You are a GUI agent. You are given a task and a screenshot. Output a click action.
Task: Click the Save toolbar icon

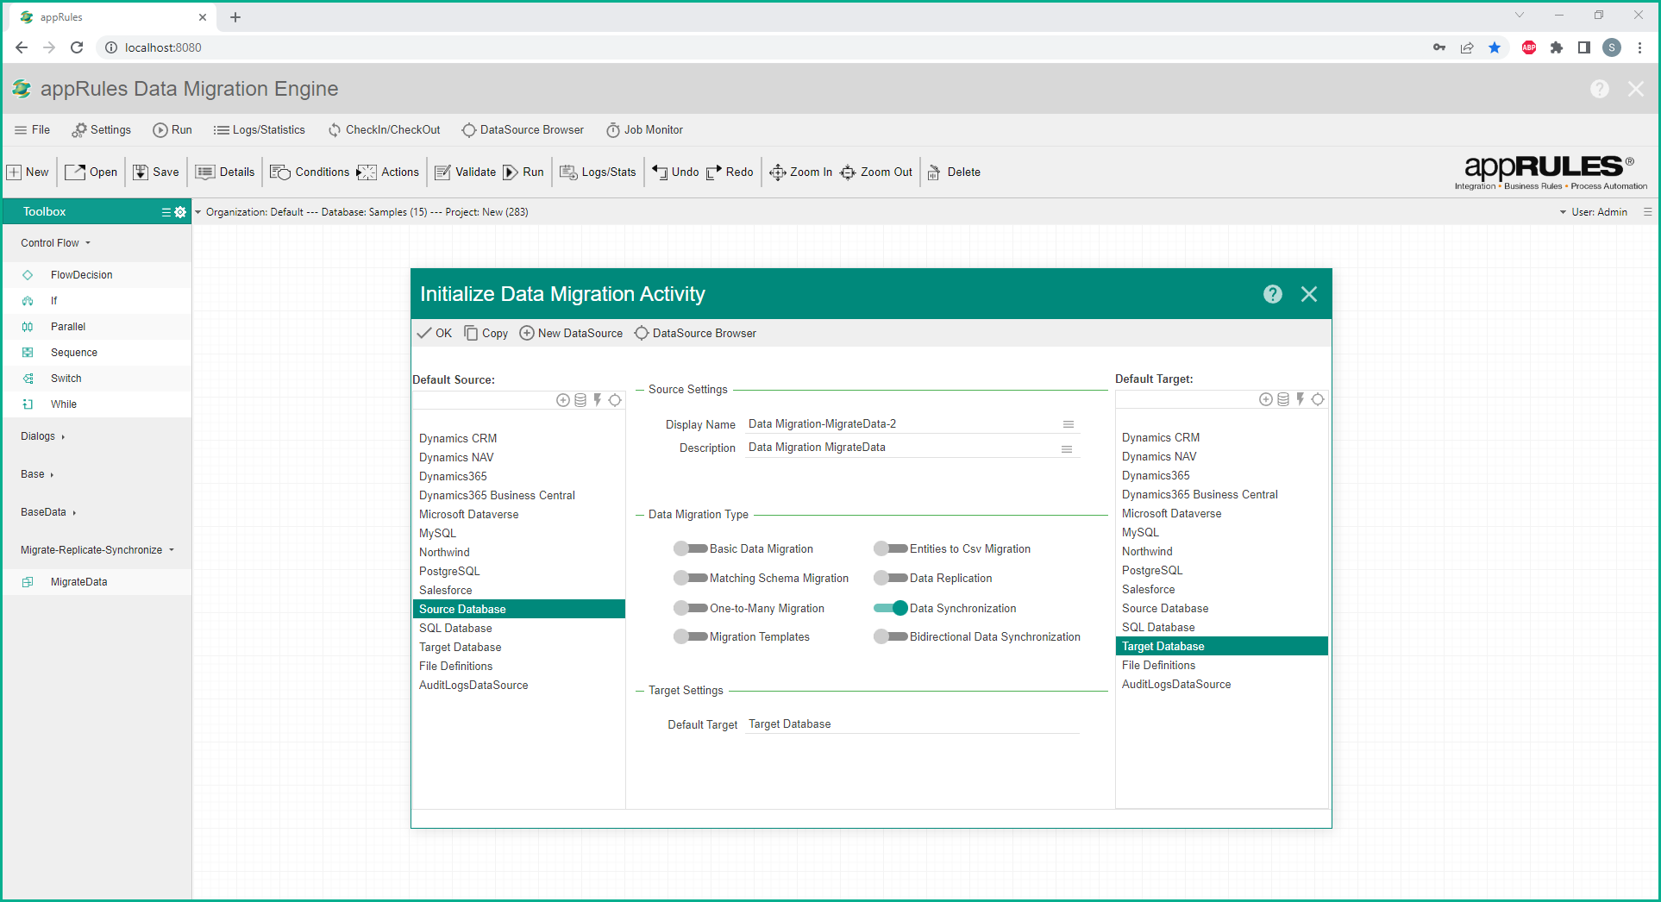141,172
